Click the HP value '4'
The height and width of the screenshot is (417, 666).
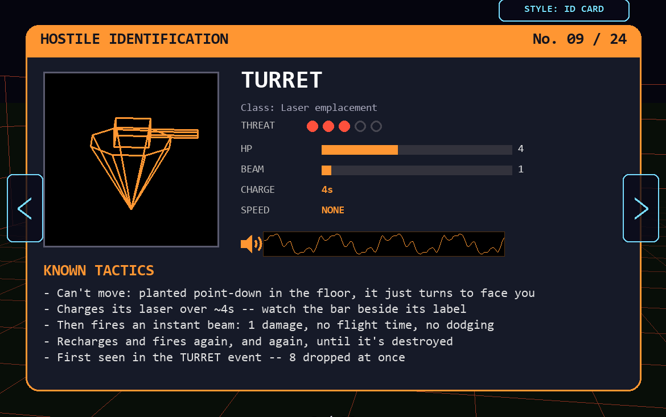pos(521,148)
